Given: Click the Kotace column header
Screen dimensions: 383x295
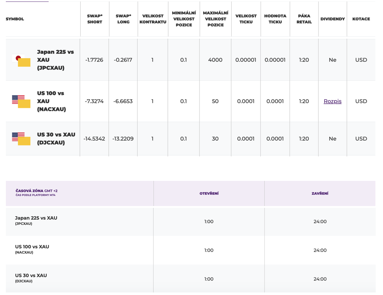Looking at the screenshot, I should (361, 19).
